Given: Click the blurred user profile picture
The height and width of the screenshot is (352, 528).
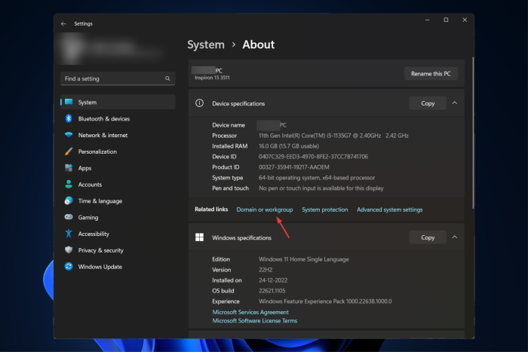Looking at the screenshot, I should tap(72, 49).
